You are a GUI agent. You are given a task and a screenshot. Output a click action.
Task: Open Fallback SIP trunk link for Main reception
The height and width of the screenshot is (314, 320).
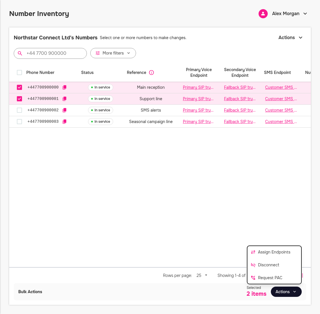(240, 87)
